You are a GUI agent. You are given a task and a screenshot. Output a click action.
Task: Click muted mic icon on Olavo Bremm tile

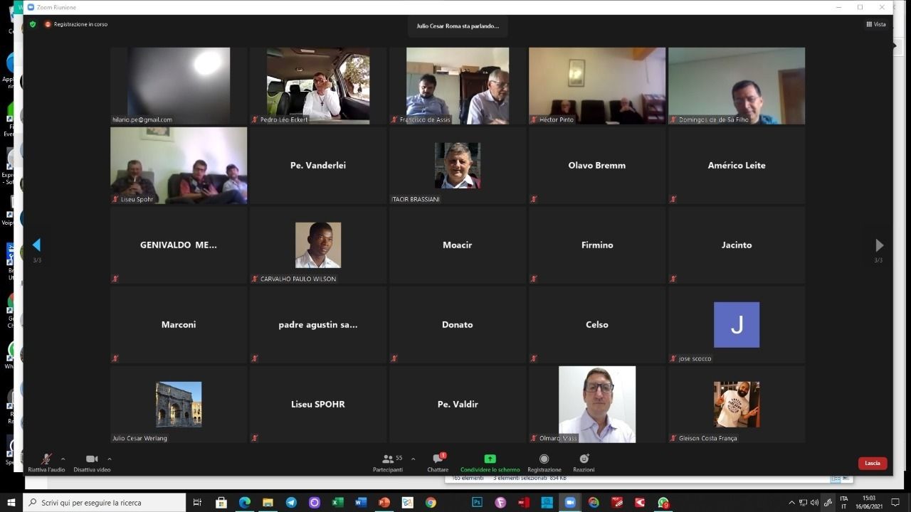click(x=534, y=199)
